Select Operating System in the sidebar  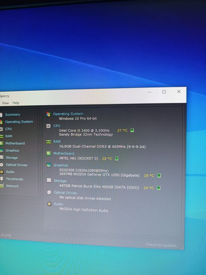pos(19,122)
